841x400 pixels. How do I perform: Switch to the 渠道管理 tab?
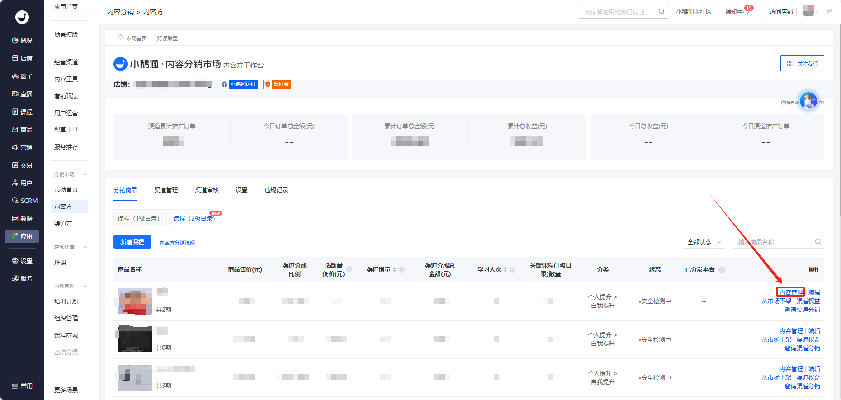166,190
